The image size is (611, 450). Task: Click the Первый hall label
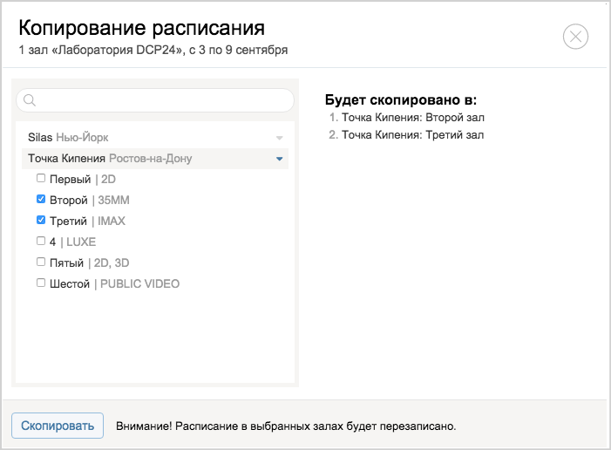click(x=70, y=180)
